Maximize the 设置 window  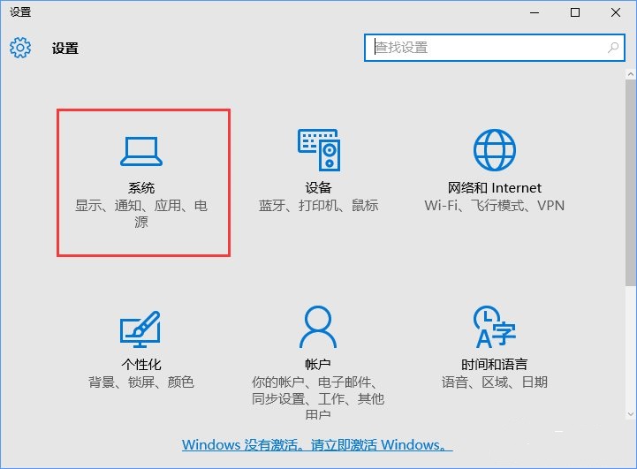[x=575, y=12]
